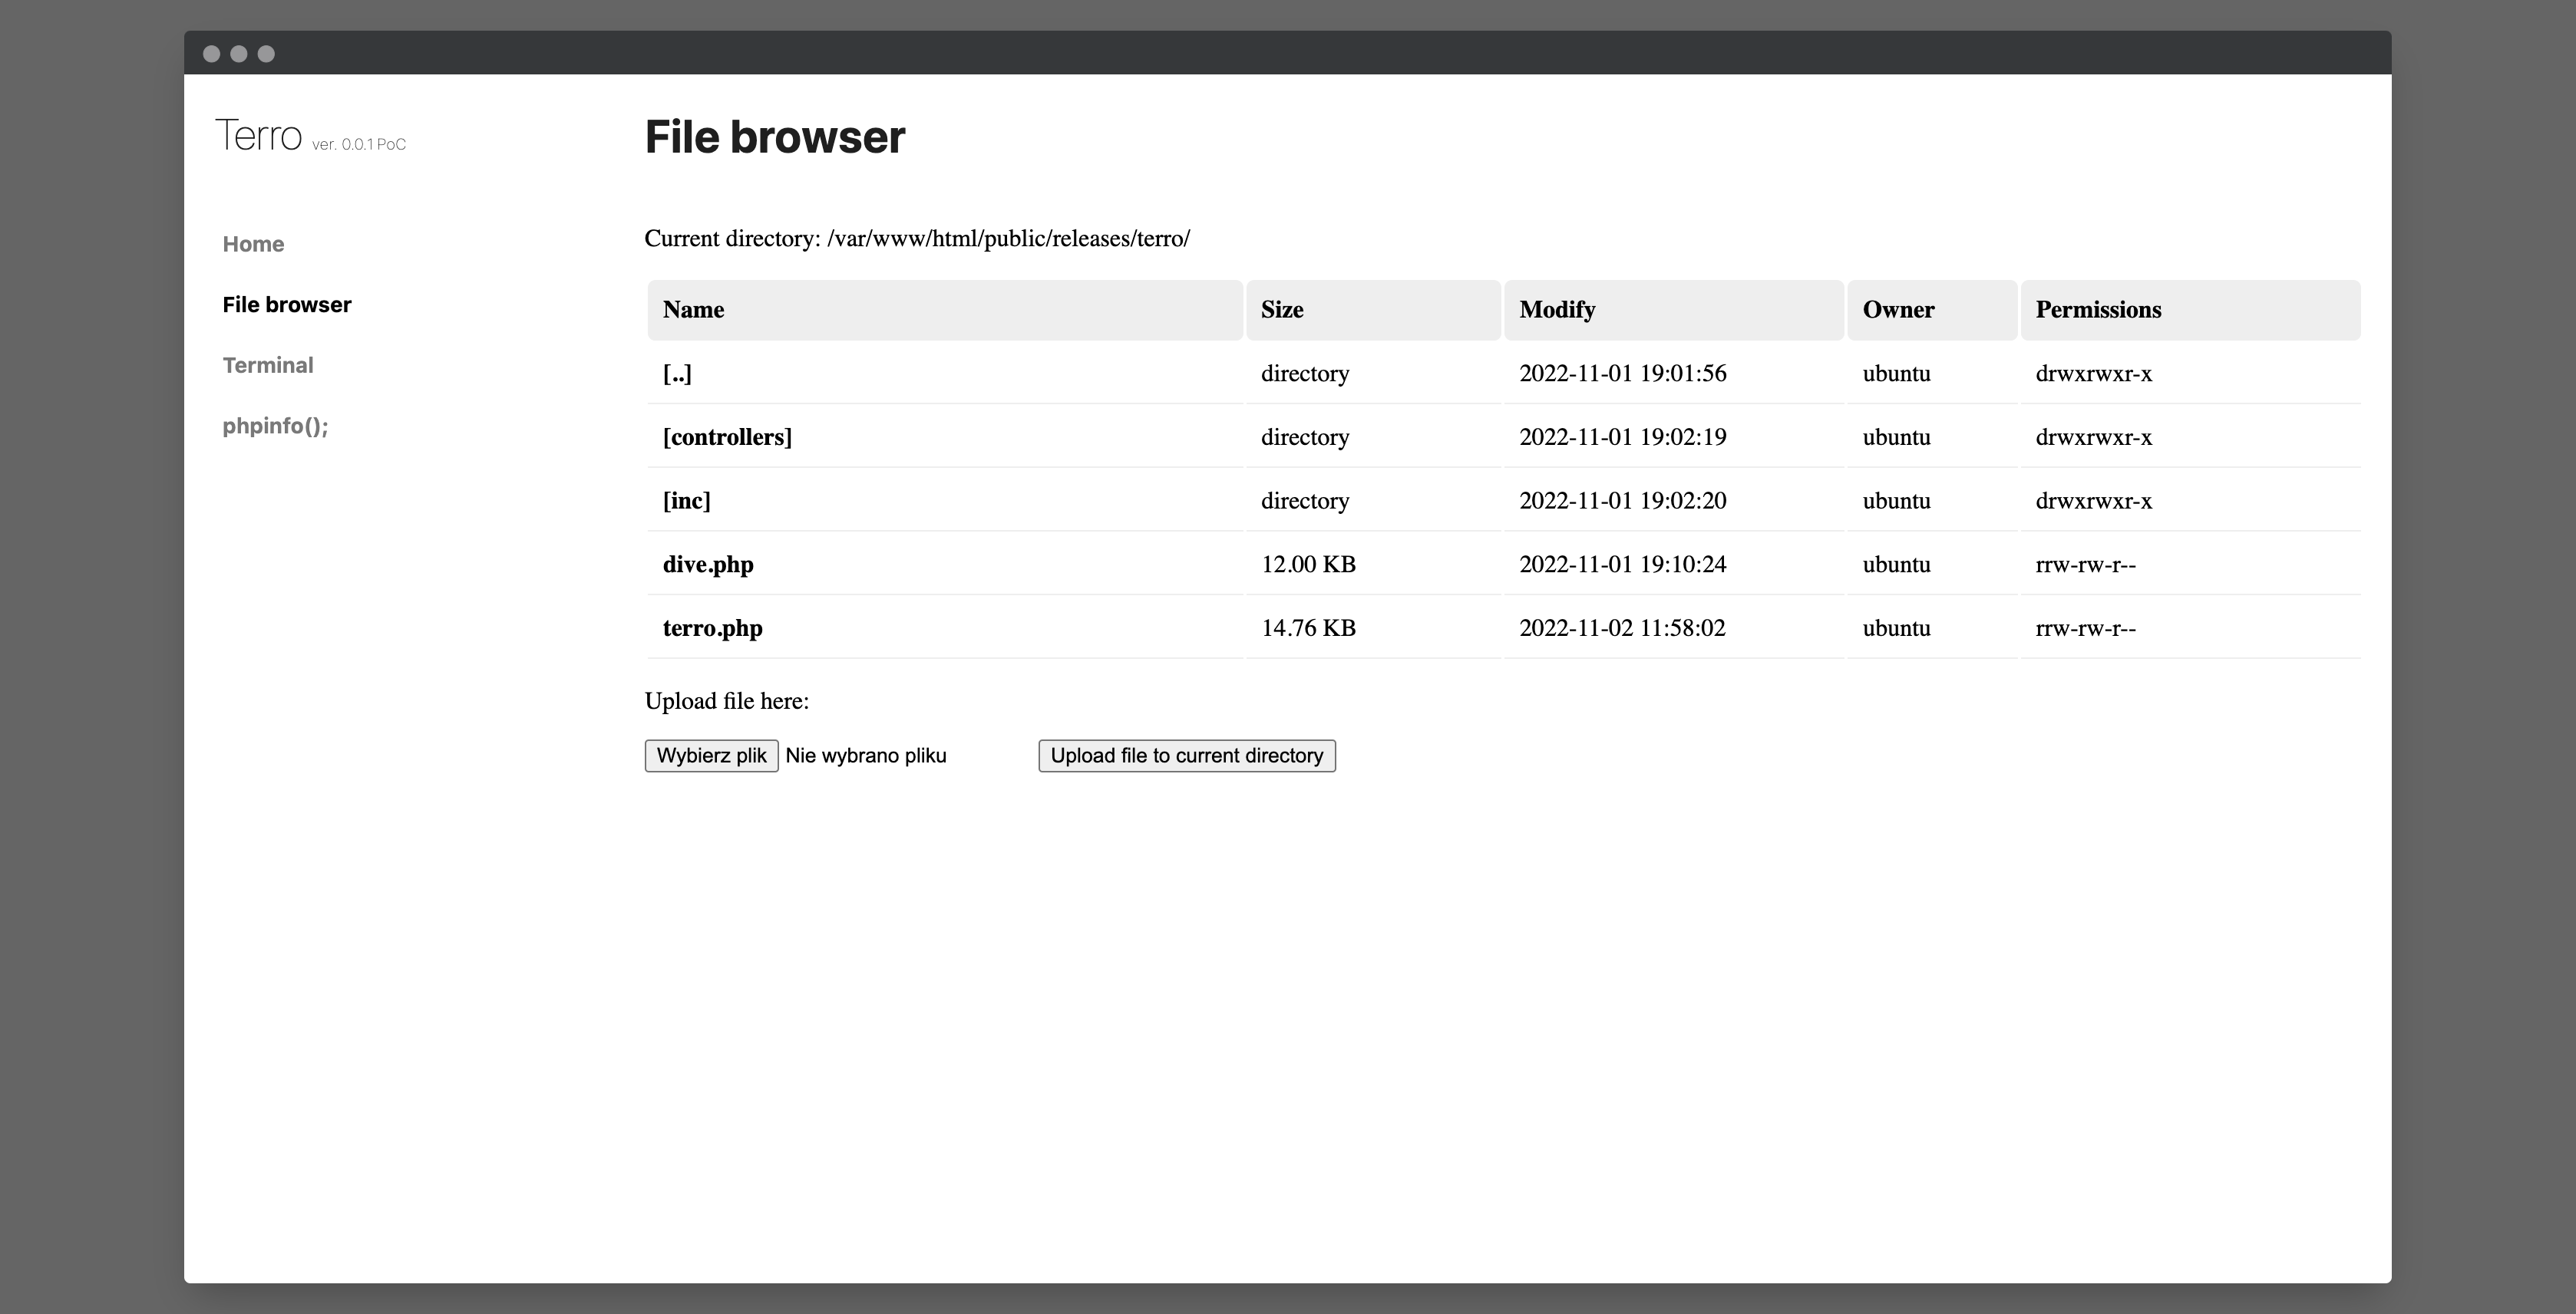Image resolution: width=2576 pixels, height=1314 pixels.
Task: Click the first window control dot
Action: (212, 54)
